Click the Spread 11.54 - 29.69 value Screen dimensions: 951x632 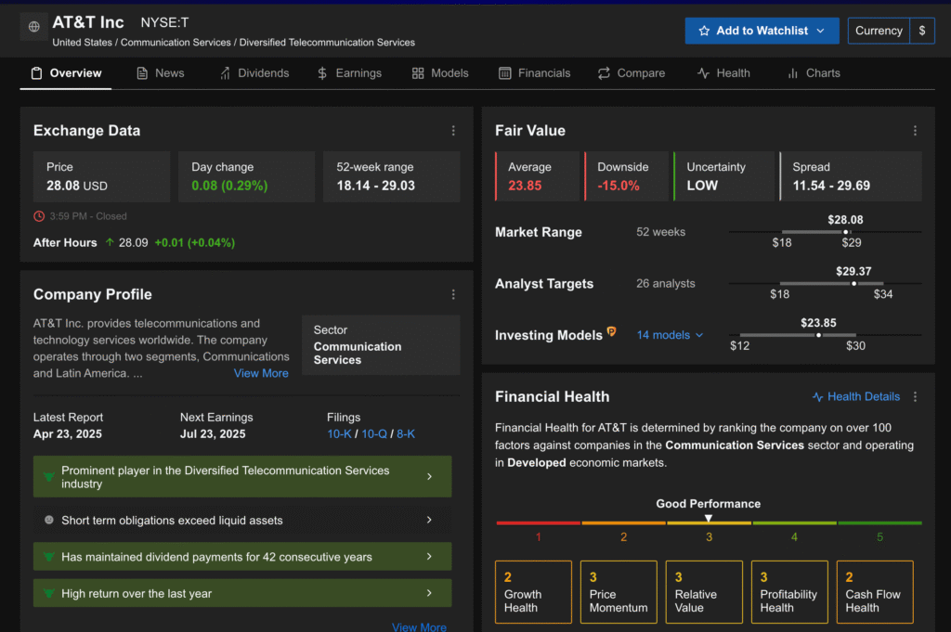tap(831, 186)
